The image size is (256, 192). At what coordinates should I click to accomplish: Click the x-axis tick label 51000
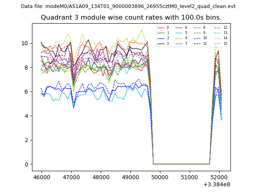pos(190,177)
